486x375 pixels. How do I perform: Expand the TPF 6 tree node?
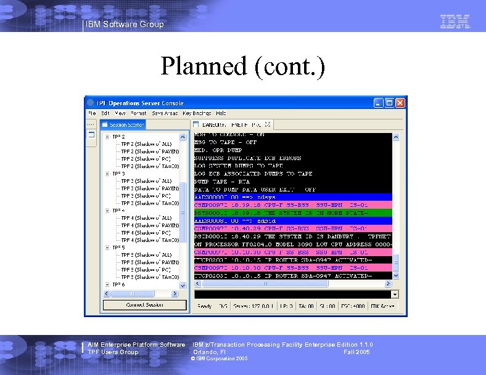(x=107, y=284)
